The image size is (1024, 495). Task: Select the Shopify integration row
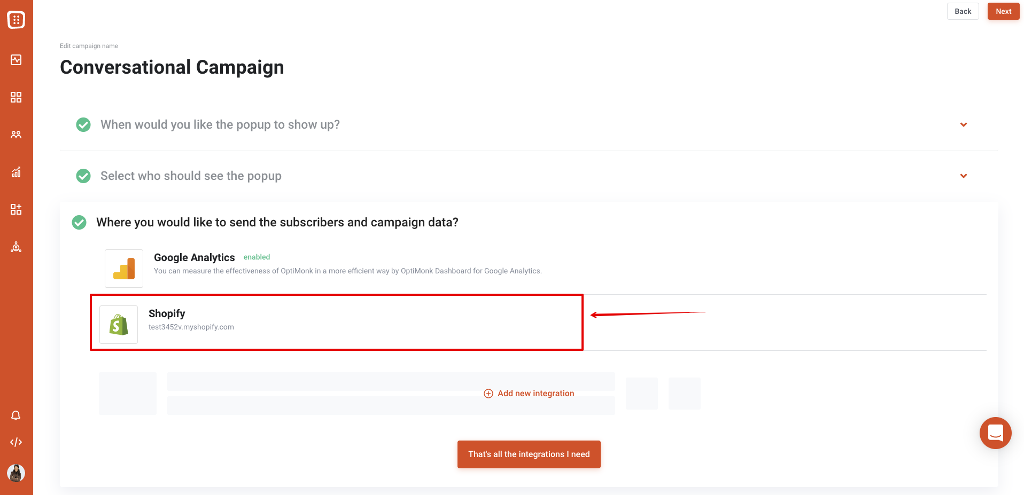tap(337, 323)
